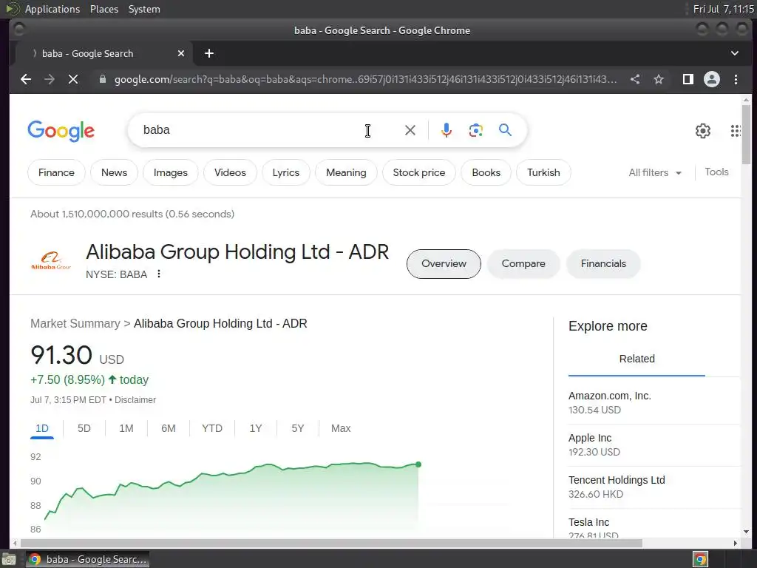The image size is (757, 568).
Task: Select the Meaning filter chip
Action: tap(346, 172)
